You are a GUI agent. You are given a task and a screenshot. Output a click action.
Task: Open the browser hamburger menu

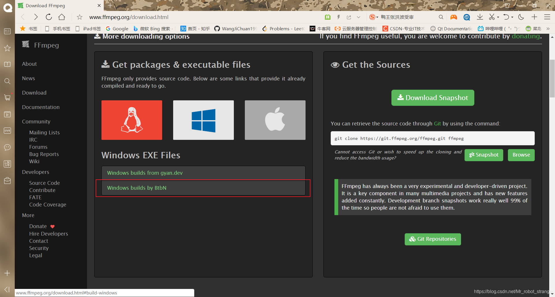click(x=547, y=17)
